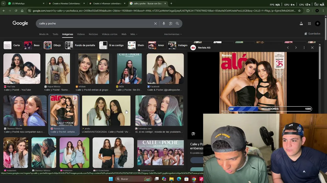Open the produ LOMÁSVISTODE2024 image result
Viewport: 327px width, 183px height.
(106, 111)
